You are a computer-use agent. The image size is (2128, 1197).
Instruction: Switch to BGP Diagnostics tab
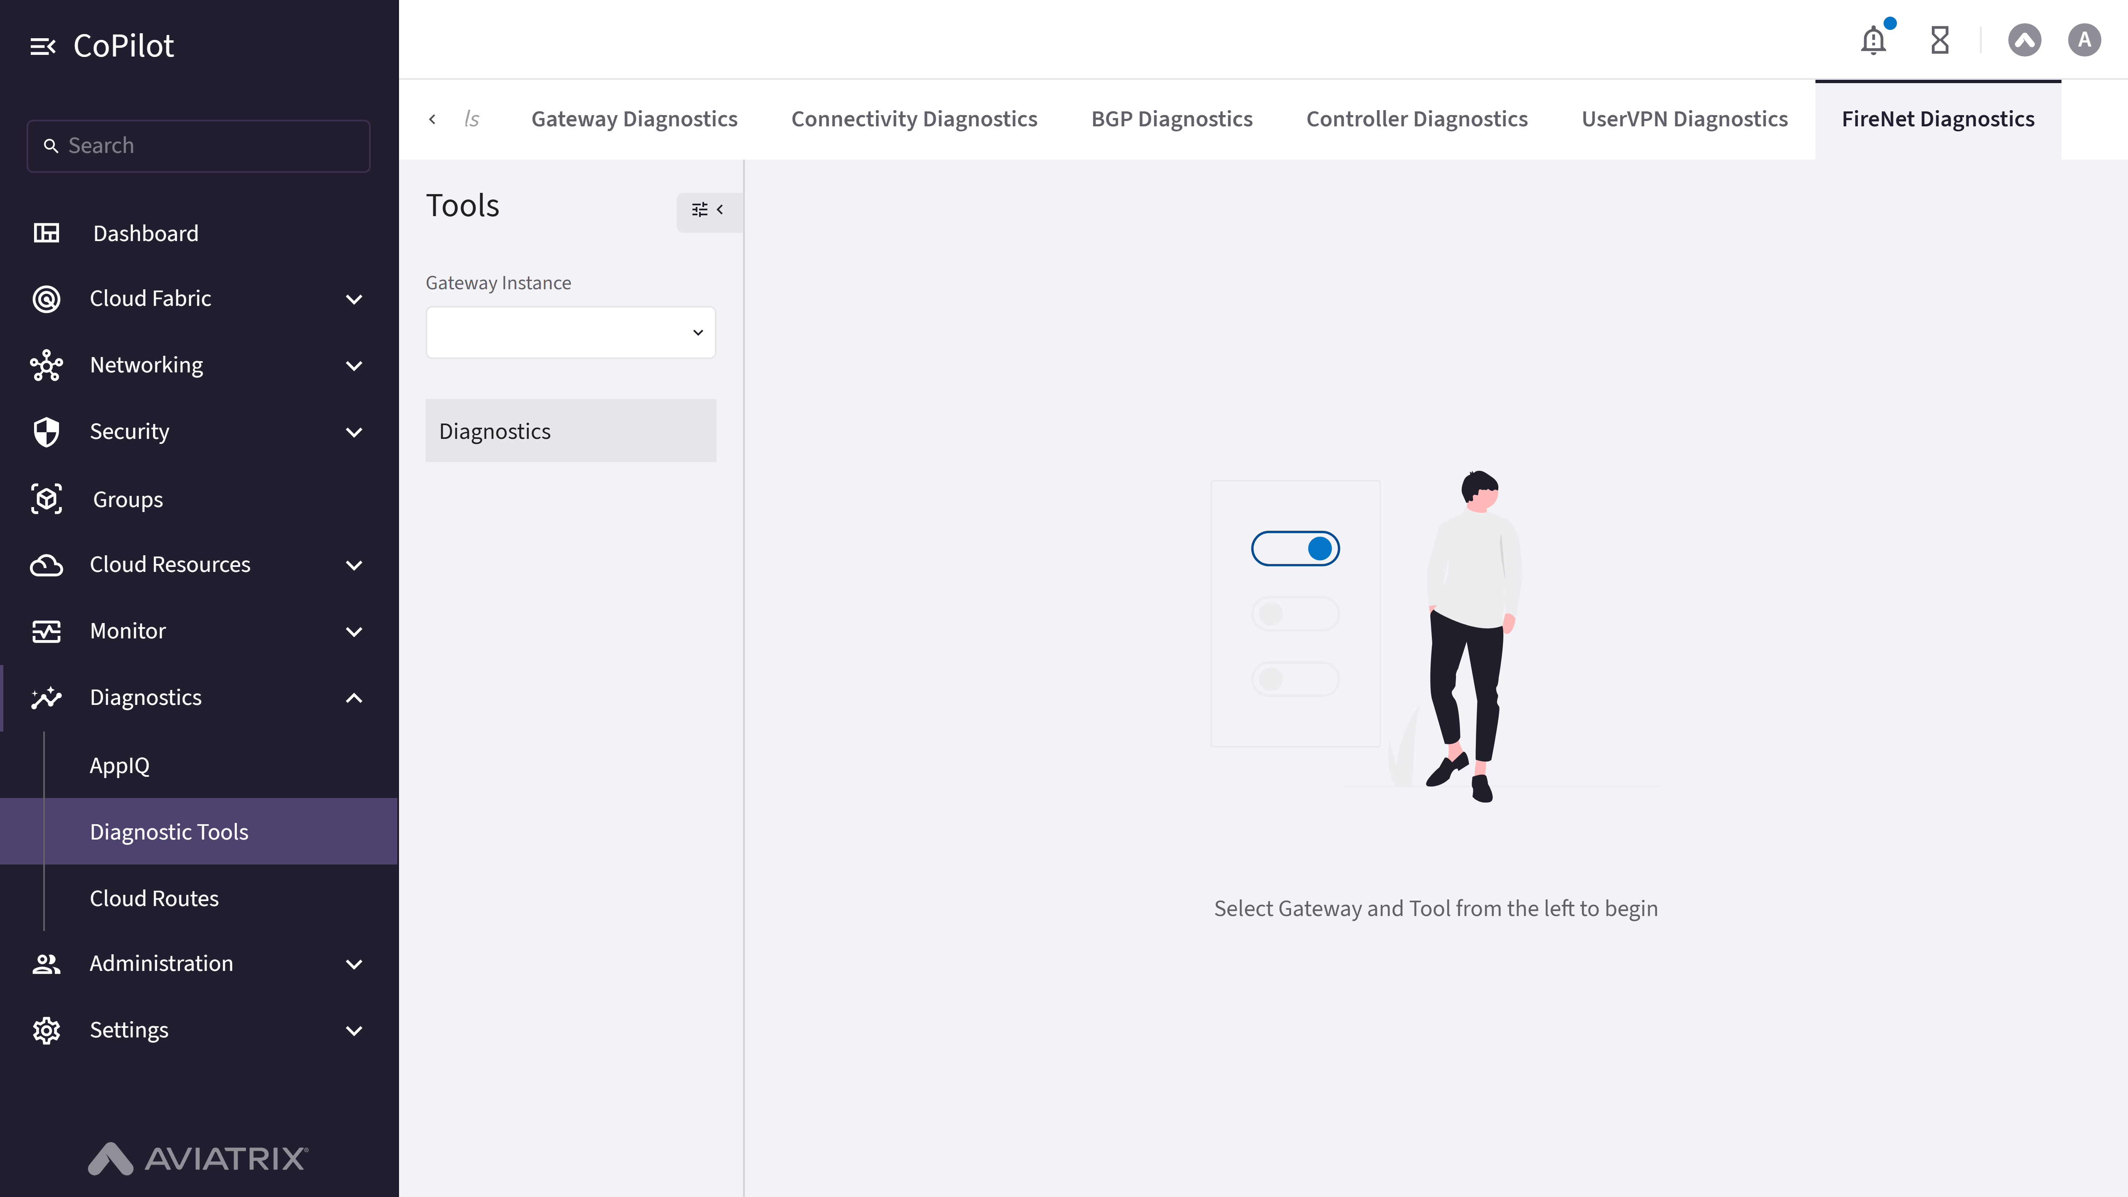coord(1172,119)
